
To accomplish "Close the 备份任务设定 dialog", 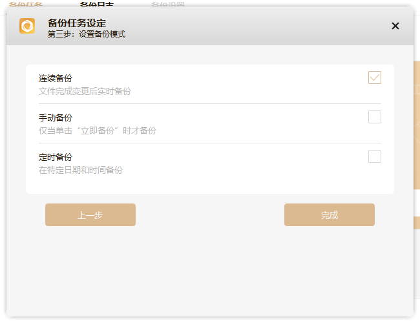I will tap(395, 26).
